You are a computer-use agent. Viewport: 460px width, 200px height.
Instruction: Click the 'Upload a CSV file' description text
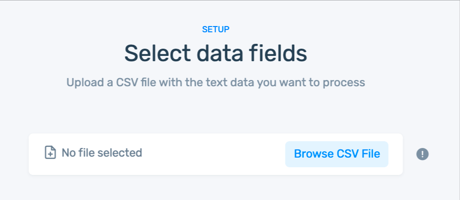(216, 82)
